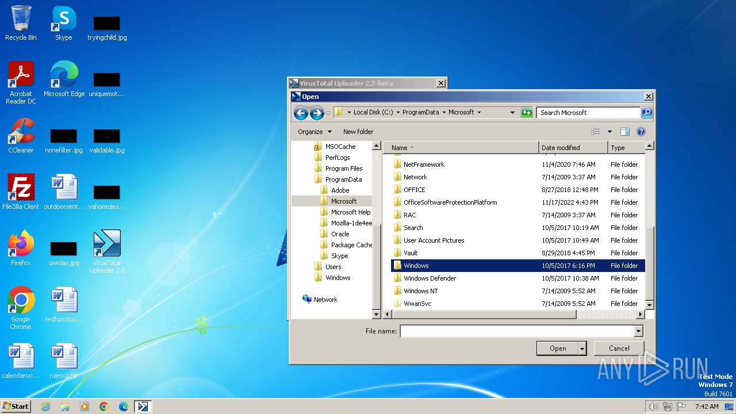Viewport: 736px width, 414px height.
Task: Click the file list vertical scrollbar
Action: (649, 225)
